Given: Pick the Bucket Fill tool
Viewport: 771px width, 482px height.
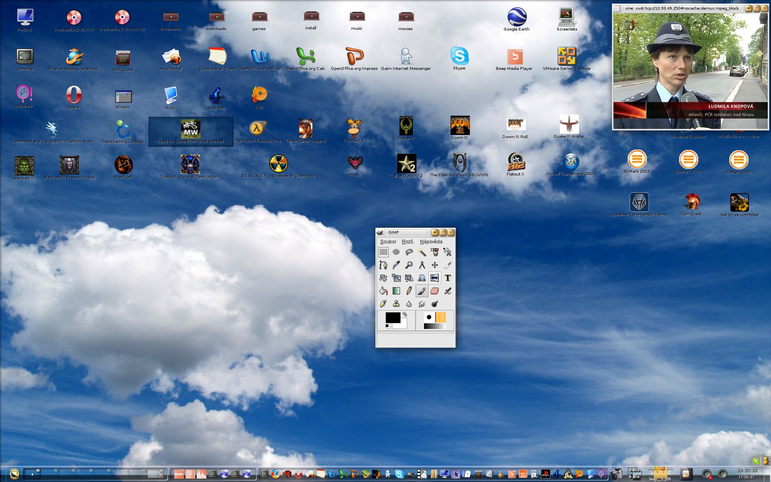Looking at the screenshot, I should point(383,291).
